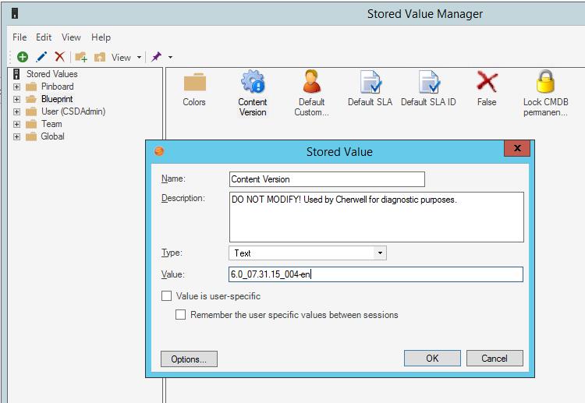Enable Value is user-specific checkbox
The height and width of the screenshot is (403, 585).
tap(166, 296)
